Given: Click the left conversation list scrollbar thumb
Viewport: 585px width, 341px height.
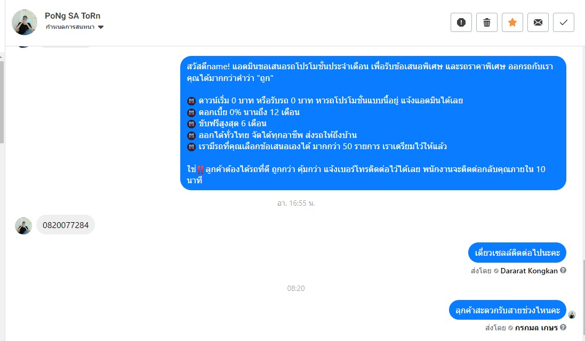Looking at the screenshot, I should point(2,101).
